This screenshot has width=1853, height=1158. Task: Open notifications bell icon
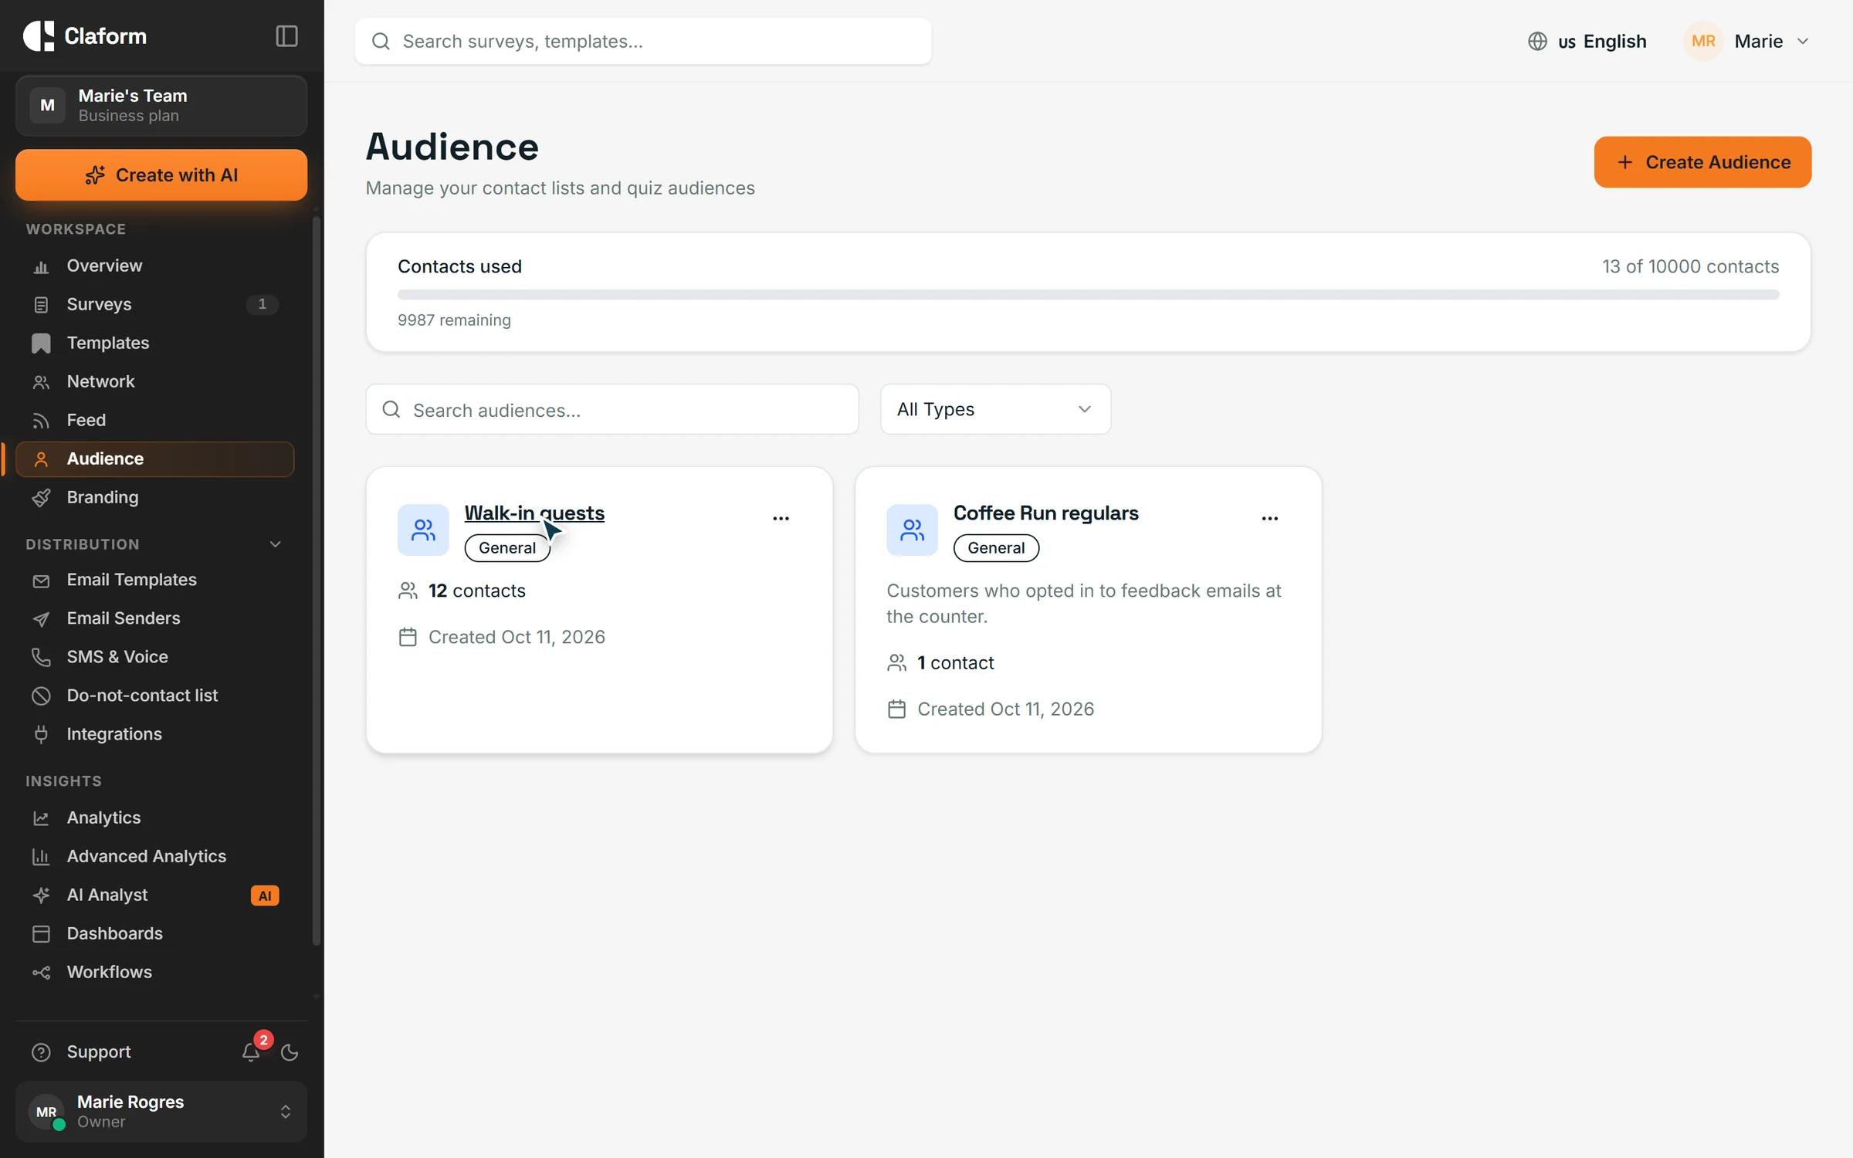(x=251, y=1051)
